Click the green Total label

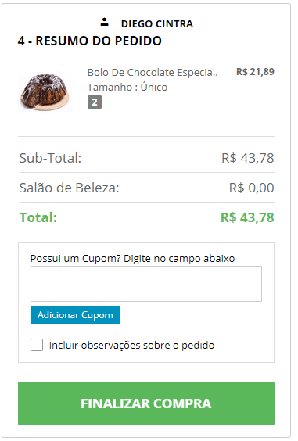(x=38, y=217)
